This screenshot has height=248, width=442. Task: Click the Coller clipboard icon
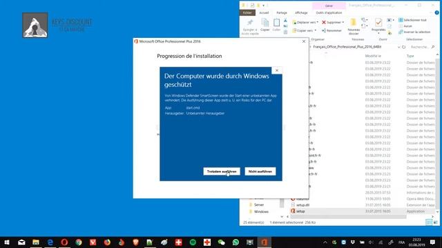(276, 23)
